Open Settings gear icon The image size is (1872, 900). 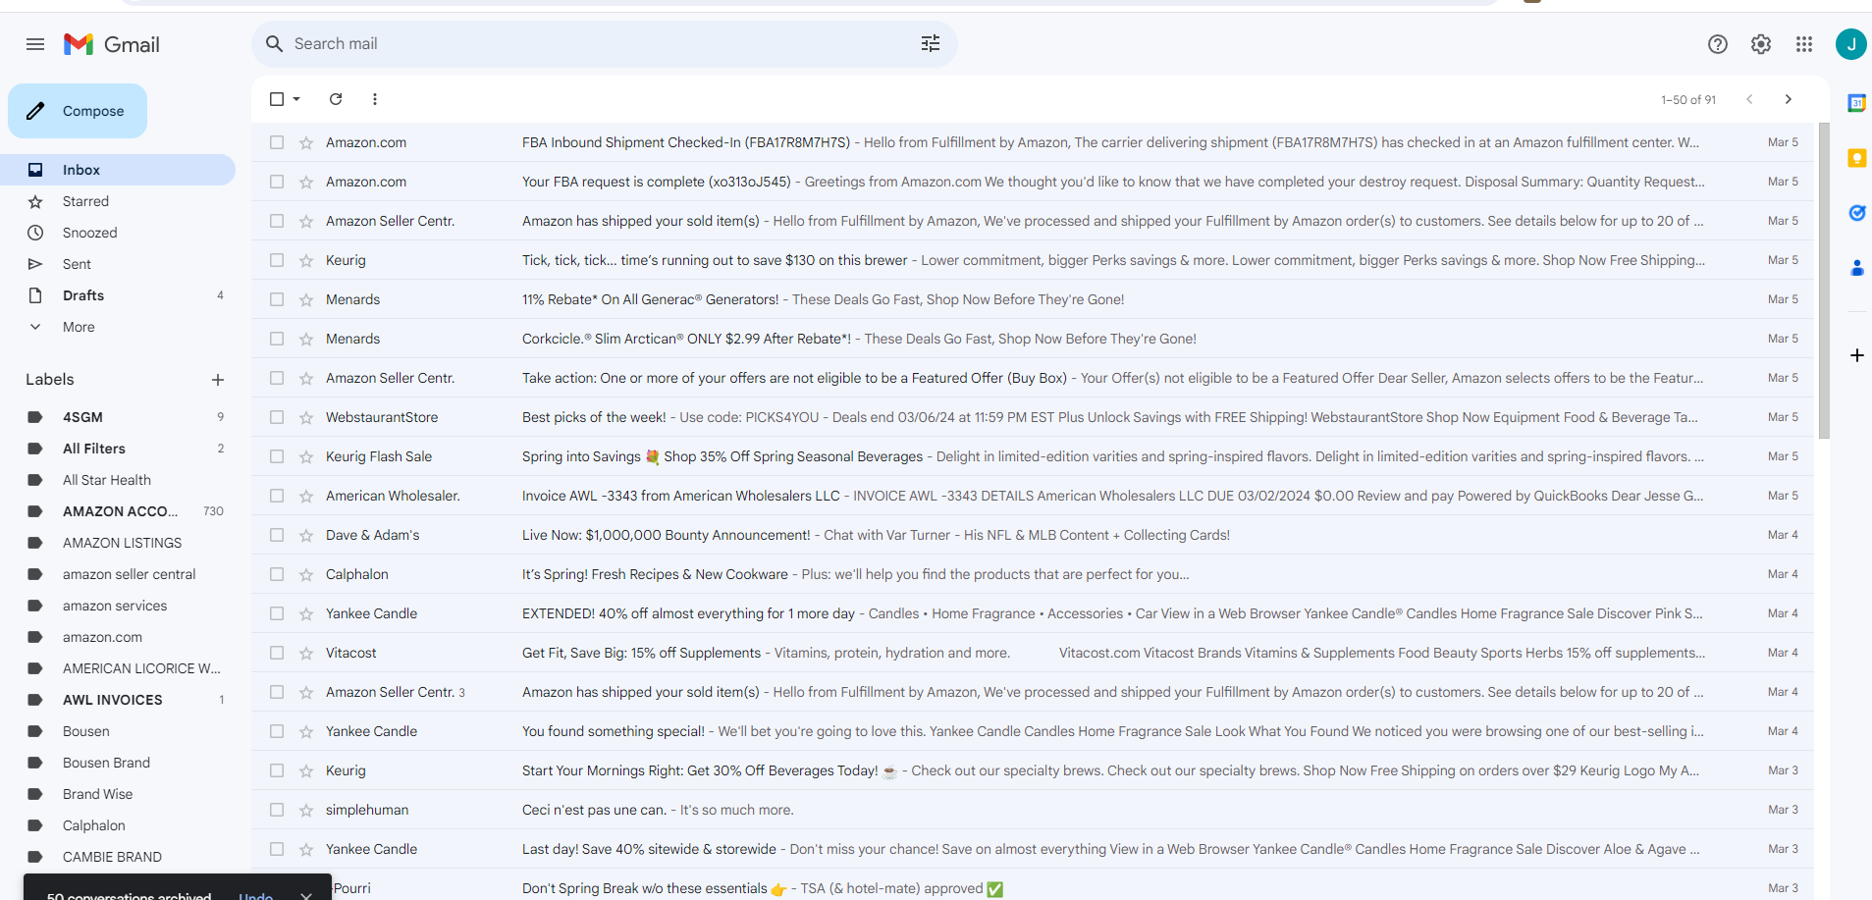pyautogui.click(x=1761, y=44)
